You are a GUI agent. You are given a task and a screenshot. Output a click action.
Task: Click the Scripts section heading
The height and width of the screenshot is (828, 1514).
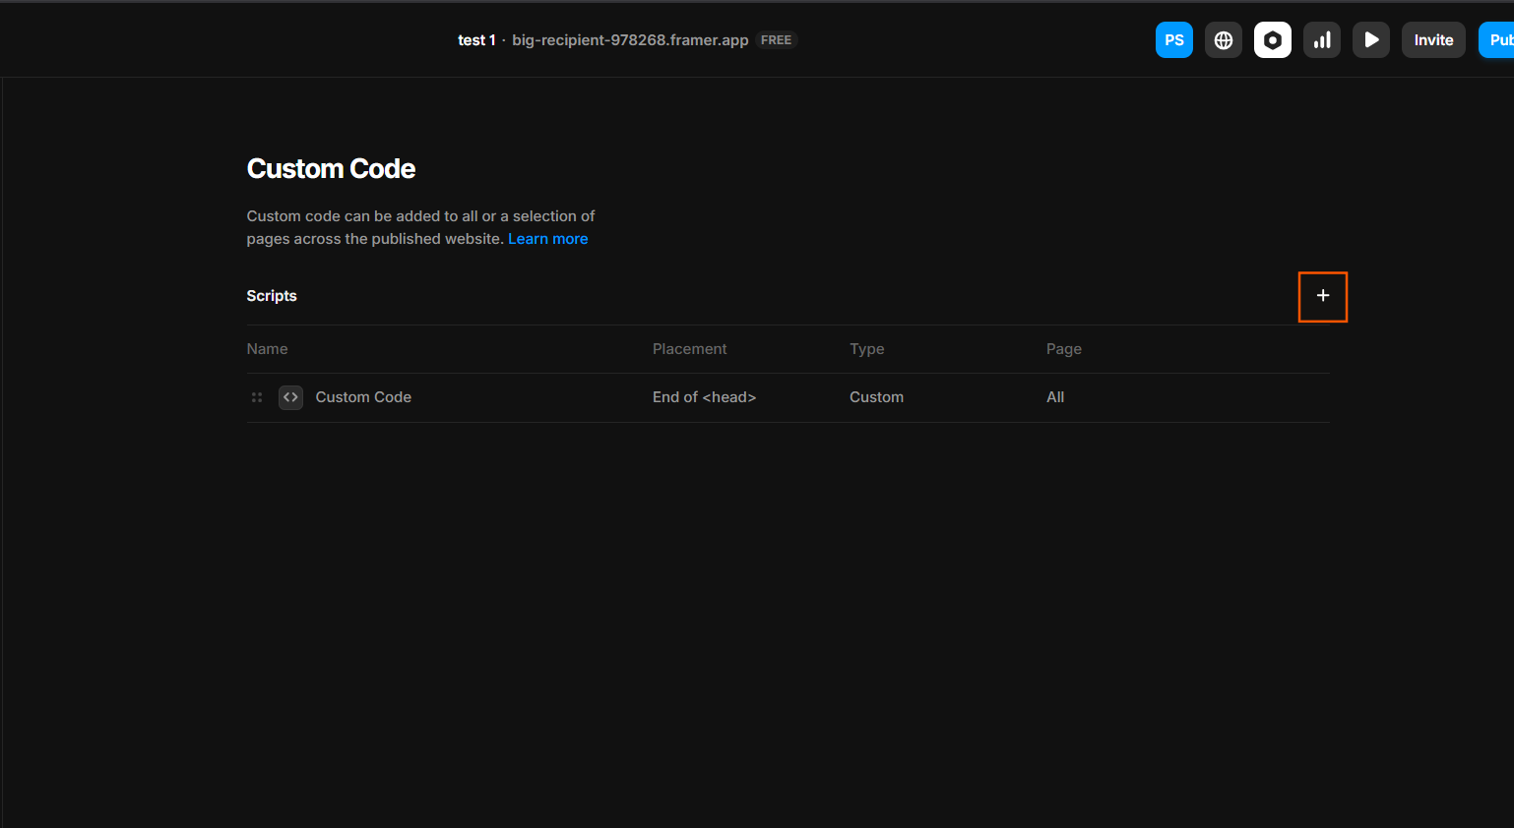tap(272, 296)
